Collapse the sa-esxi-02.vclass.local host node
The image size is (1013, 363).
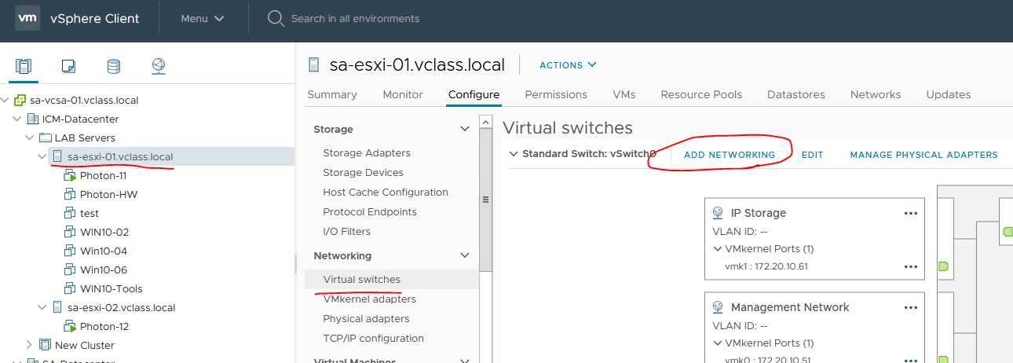click(42, 308)
